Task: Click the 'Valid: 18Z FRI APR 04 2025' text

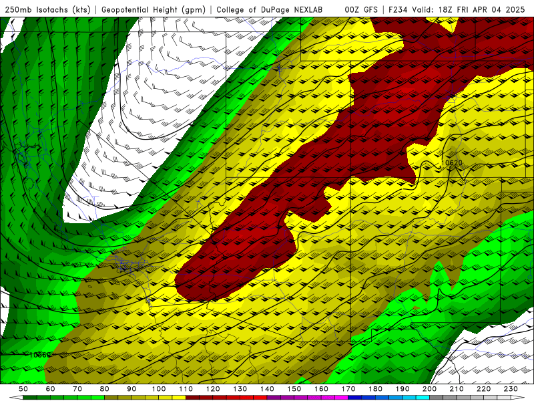Action: tap(469, 9)
